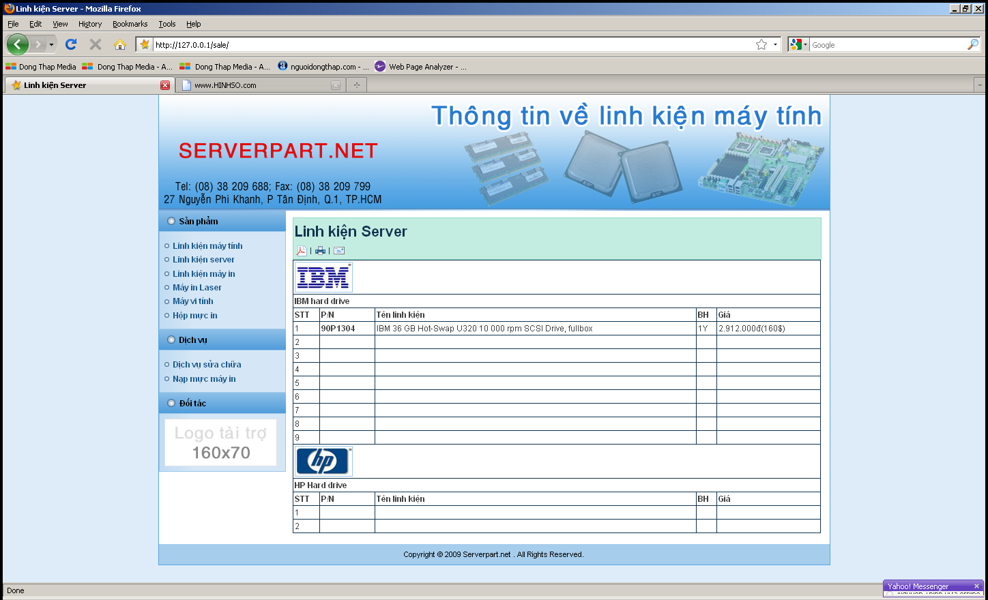Viewport: 988px width, 600px height.
Task: Click the Firefox icon in title bar
Action: coord(9,9)
